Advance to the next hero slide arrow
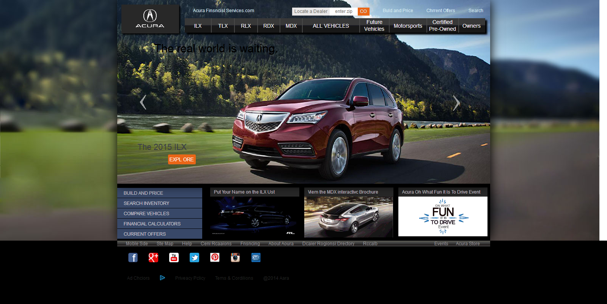Screen dimensions: 607x304 (456, 102)
